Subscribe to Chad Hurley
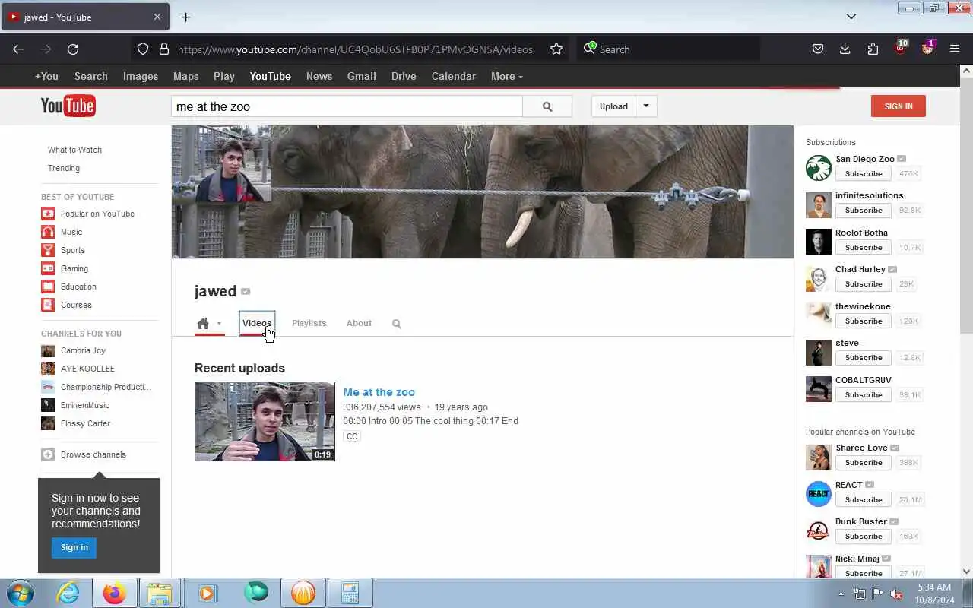973x608 pixels. click(x=864, y=284)
